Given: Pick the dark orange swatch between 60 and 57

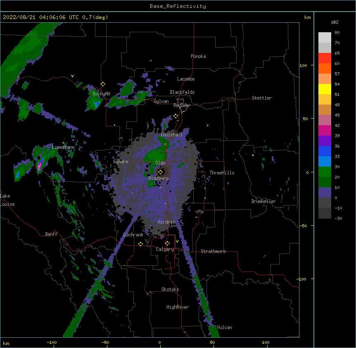Looking at the screenshot, I should [x=325, y=68].
